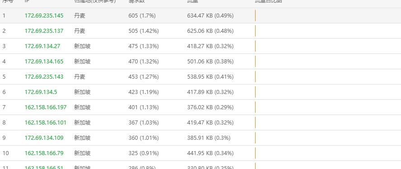Click 新加坡 location in row 3
This screenshot has width=401, height=169.
coord(82,46)
